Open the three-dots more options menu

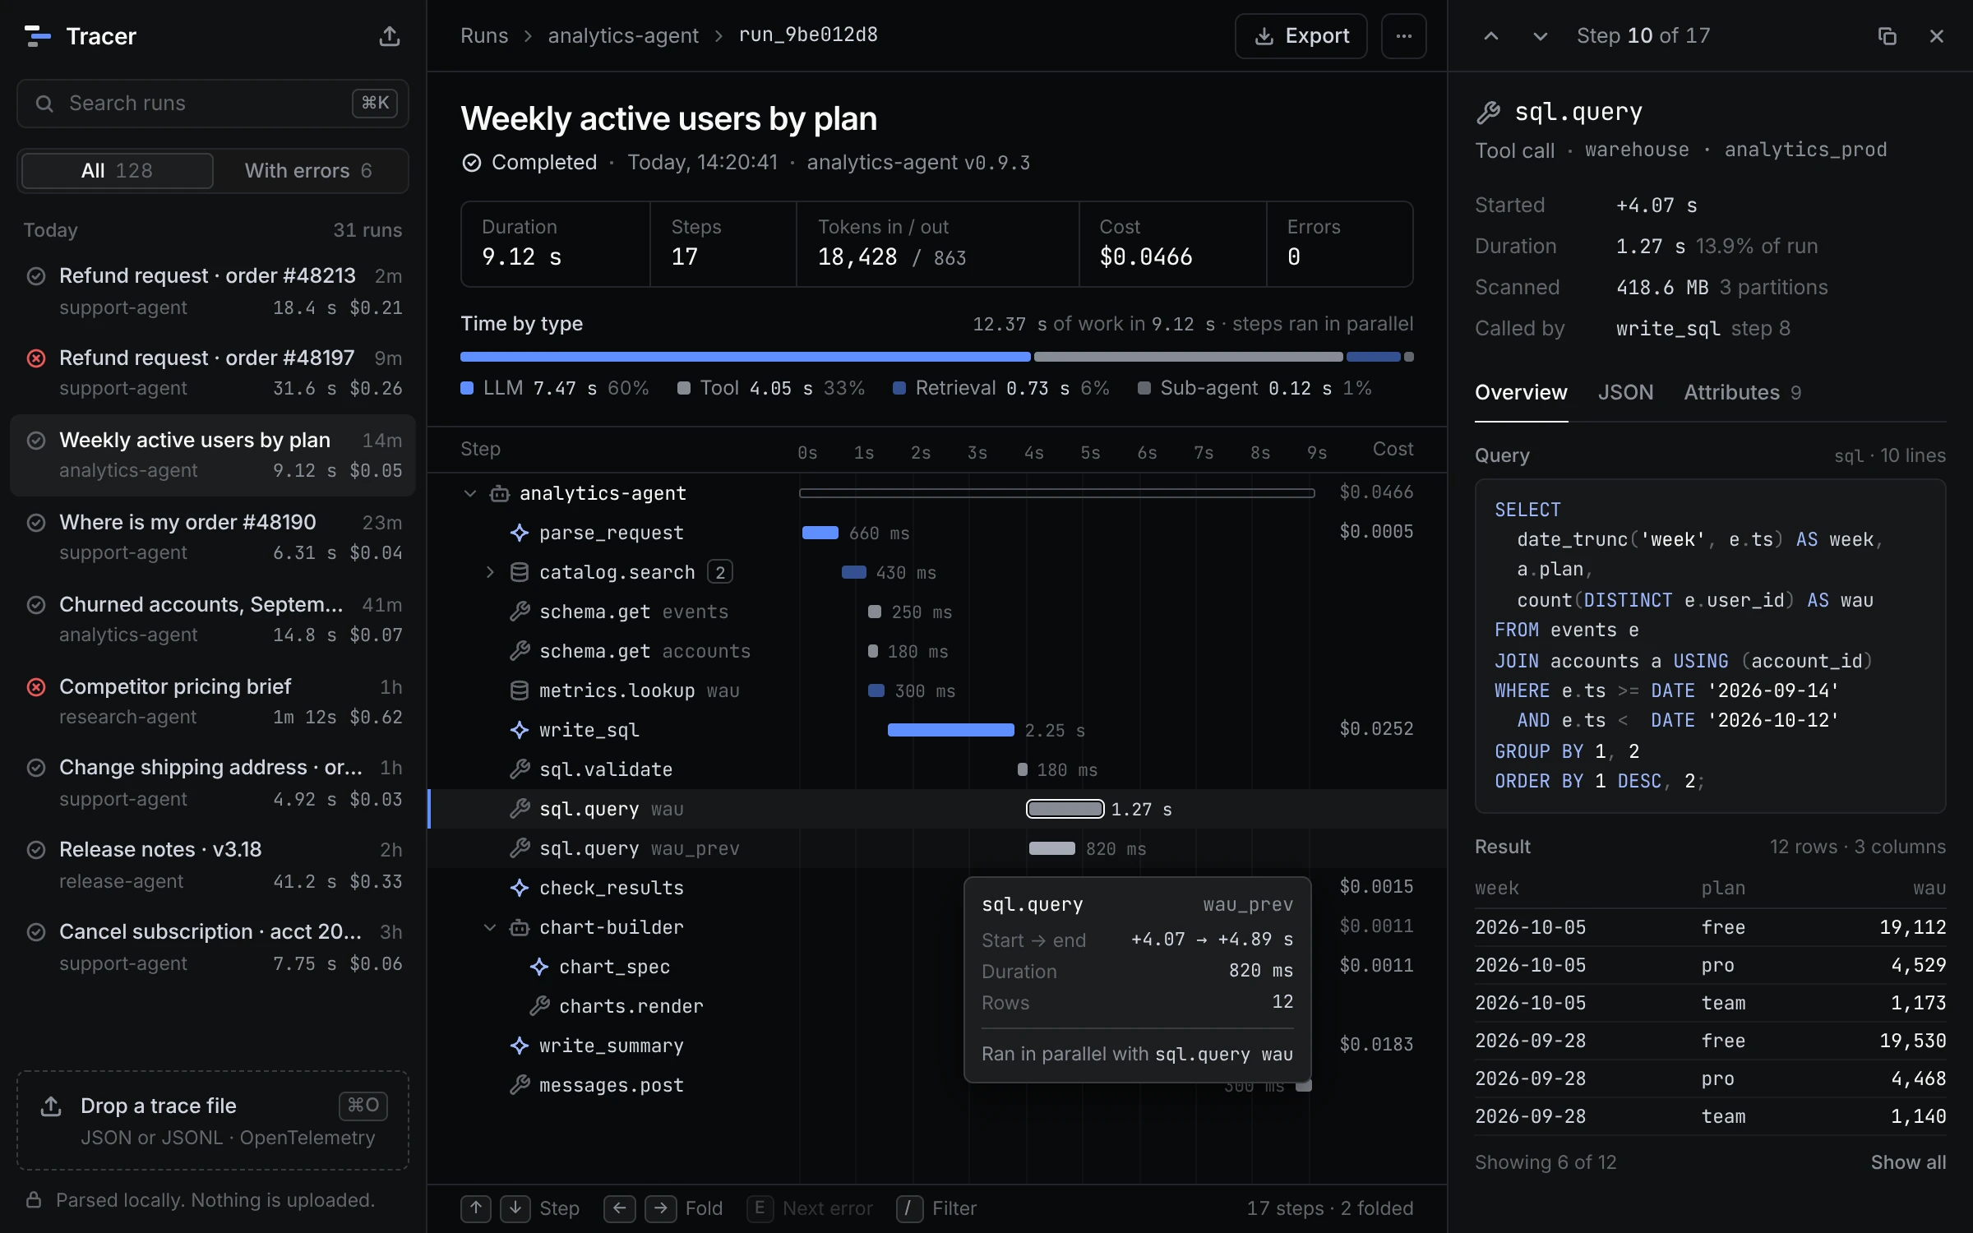1403,36
